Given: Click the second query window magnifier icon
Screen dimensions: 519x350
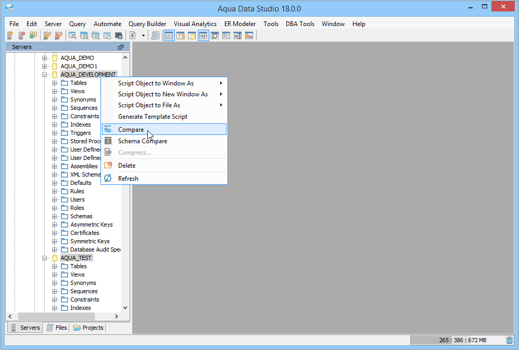Looking at the screenshot, I should pyautogui.click(x=84, y=35).
